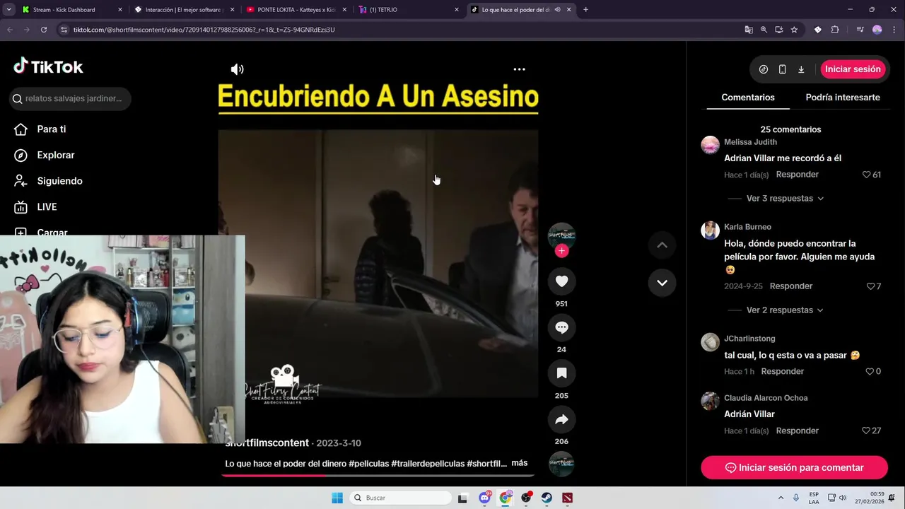The height and width of the screenshot is (509, 905).
Task: Reply to JCharlinstong's comment
Action: coord(783,371)
